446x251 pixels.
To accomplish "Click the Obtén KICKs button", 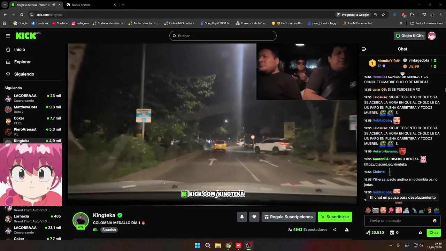I will click(x=410, y=36).
